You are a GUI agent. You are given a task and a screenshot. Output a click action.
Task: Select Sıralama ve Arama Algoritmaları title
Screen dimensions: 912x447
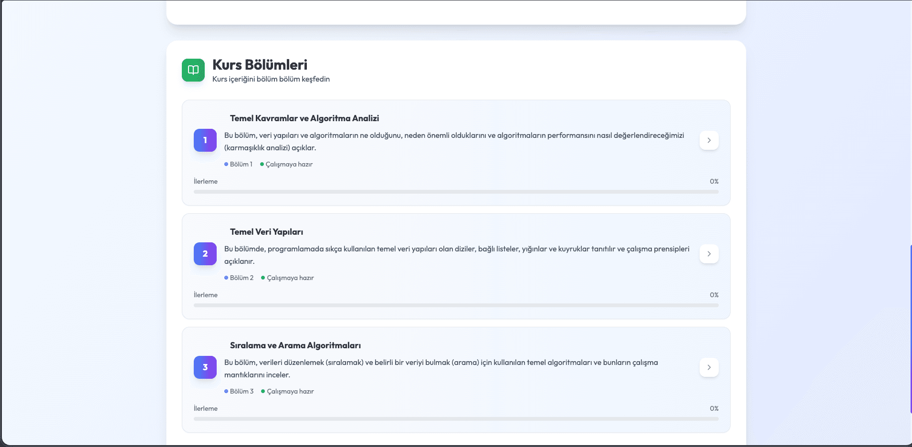pos(295,345)
